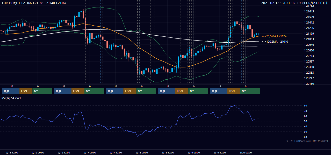The height and width of the screenshot is (155, 331).
Task: Click the 1.20130 bottom price label
Action: tap(309, 84)
